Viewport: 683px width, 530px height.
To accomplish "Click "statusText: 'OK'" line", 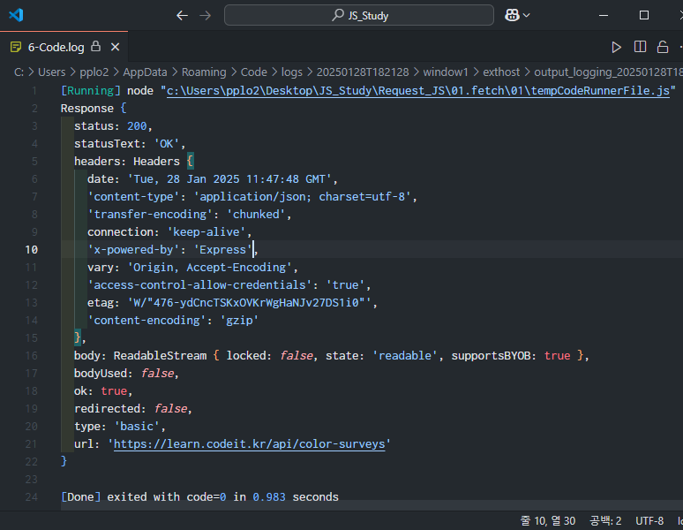I will point(130,144).
